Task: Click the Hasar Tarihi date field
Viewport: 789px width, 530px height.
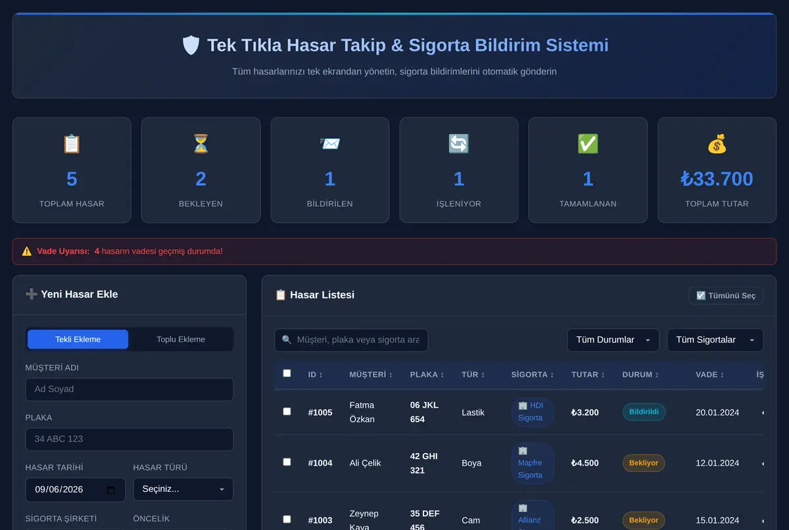Action: (75, 490)
